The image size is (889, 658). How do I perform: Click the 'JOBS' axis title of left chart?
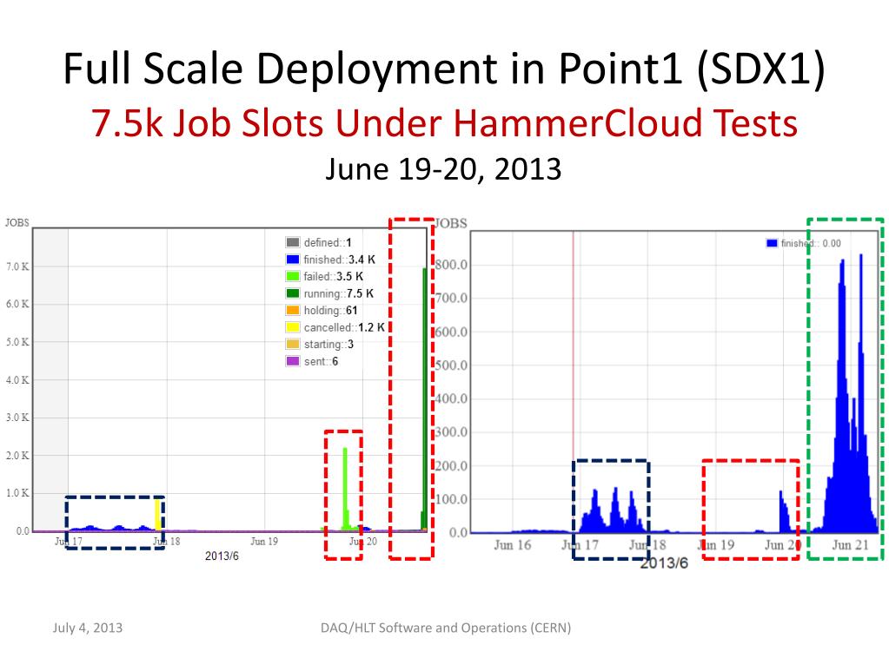coord(17,222)
